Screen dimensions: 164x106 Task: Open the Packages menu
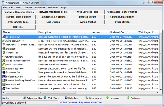(52, 8)
